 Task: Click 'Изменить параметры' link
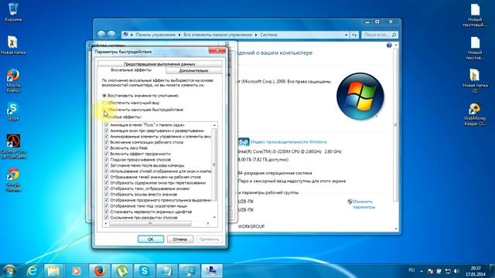click(x=364, y=204)
